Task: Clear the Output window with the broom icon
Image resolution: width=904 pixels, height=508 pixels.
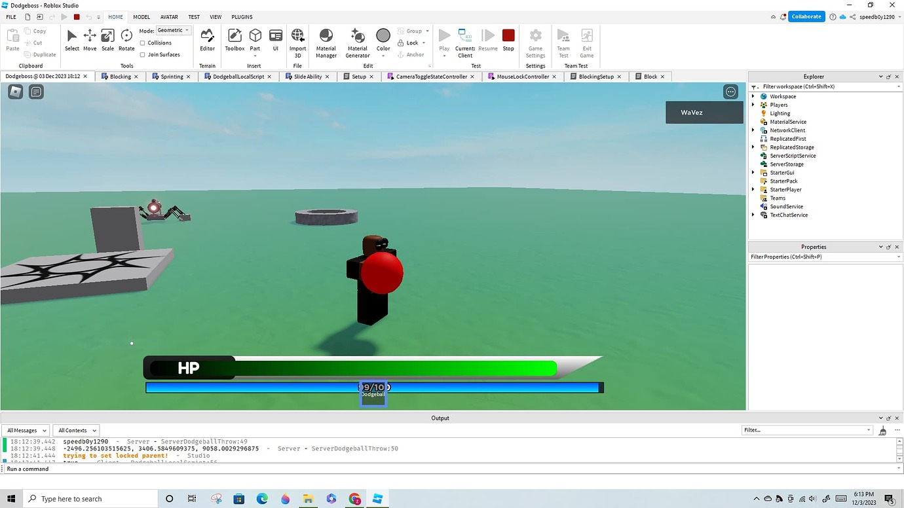Action: pos(882,430)
